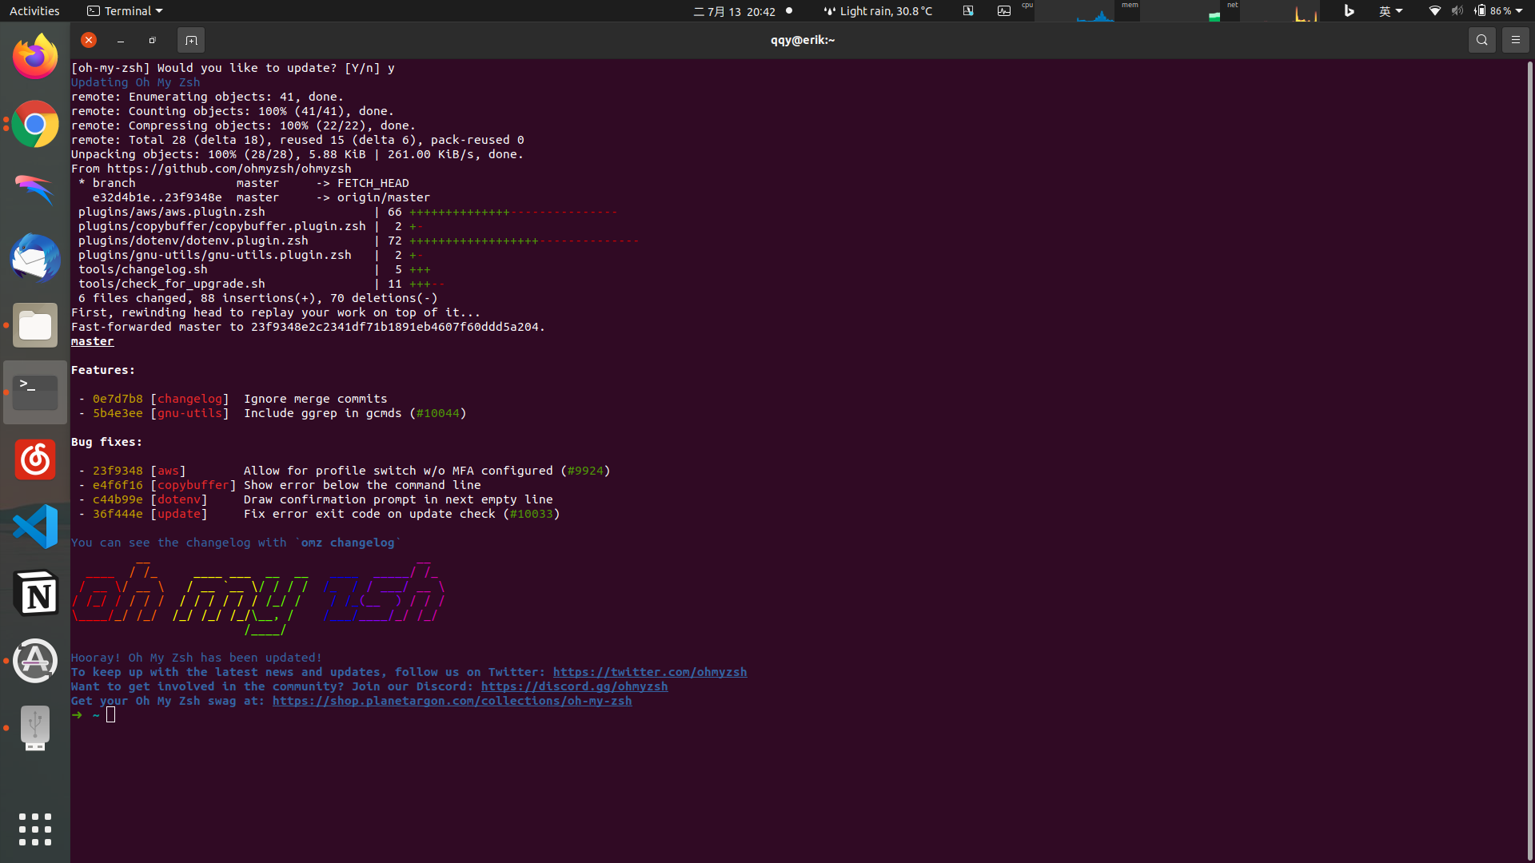This screenshot has width=1535, height=863.
Task: Click the terminal prompt cursor
Action: tap(110, 715)
